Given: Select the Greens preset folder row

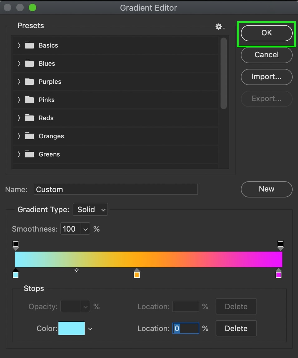Looking at the screenshot, I should tap(116, 154).
